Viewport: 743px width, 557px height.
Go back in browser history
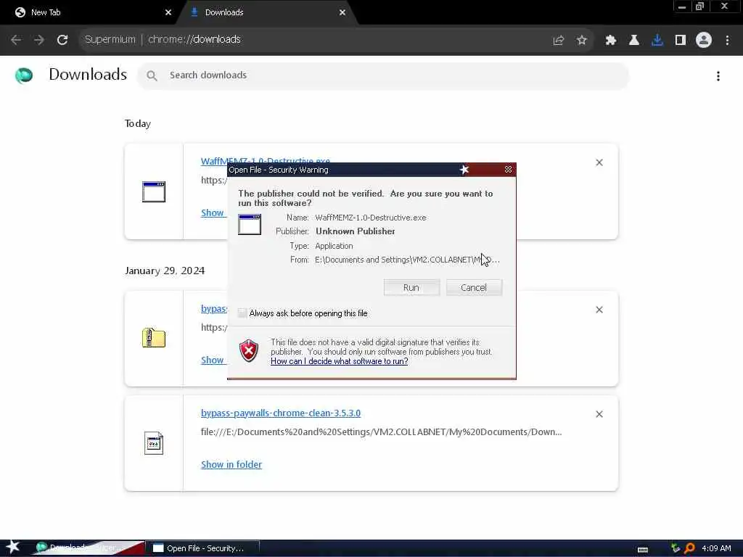click(16, 40)
